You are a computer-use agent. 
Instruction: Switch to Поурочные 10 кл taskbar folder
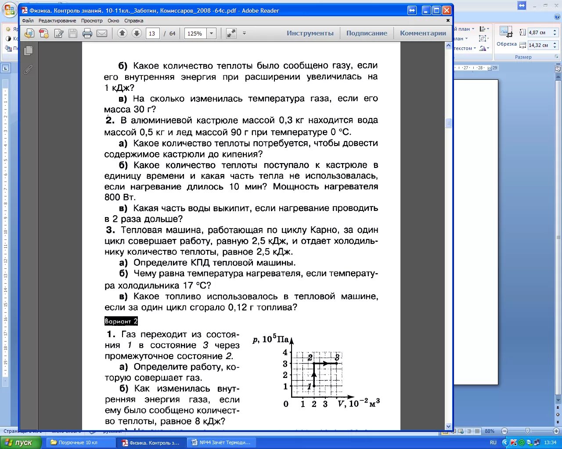click(80, 443)
